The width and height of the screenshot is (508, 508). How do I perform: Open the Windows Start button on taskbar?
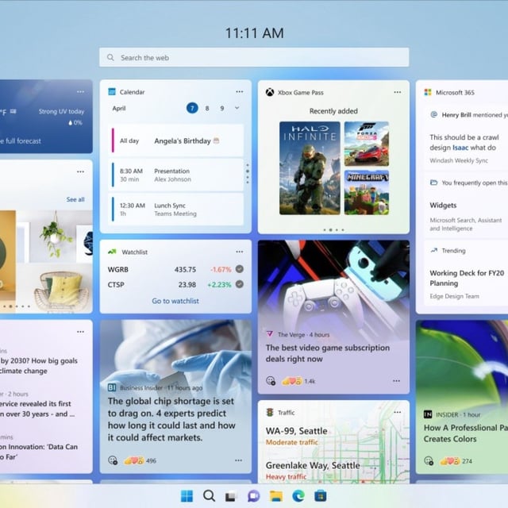(x=187, y=495)
